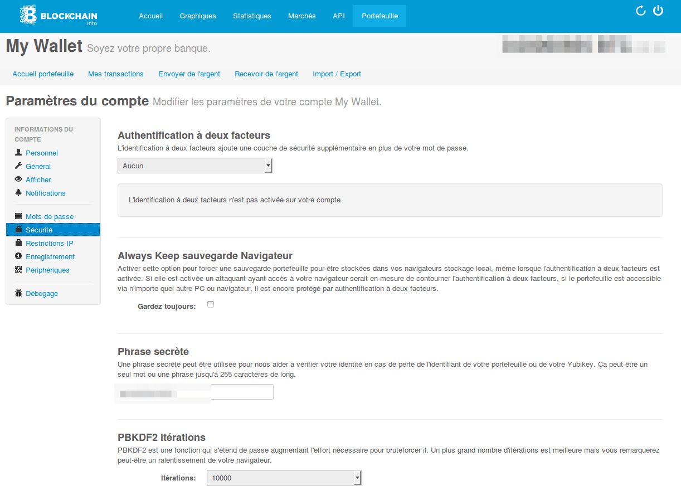Click the info icon beside Enregistrement
The height and width of the screenshot is (500, 681).
click(x=18, y=256)
